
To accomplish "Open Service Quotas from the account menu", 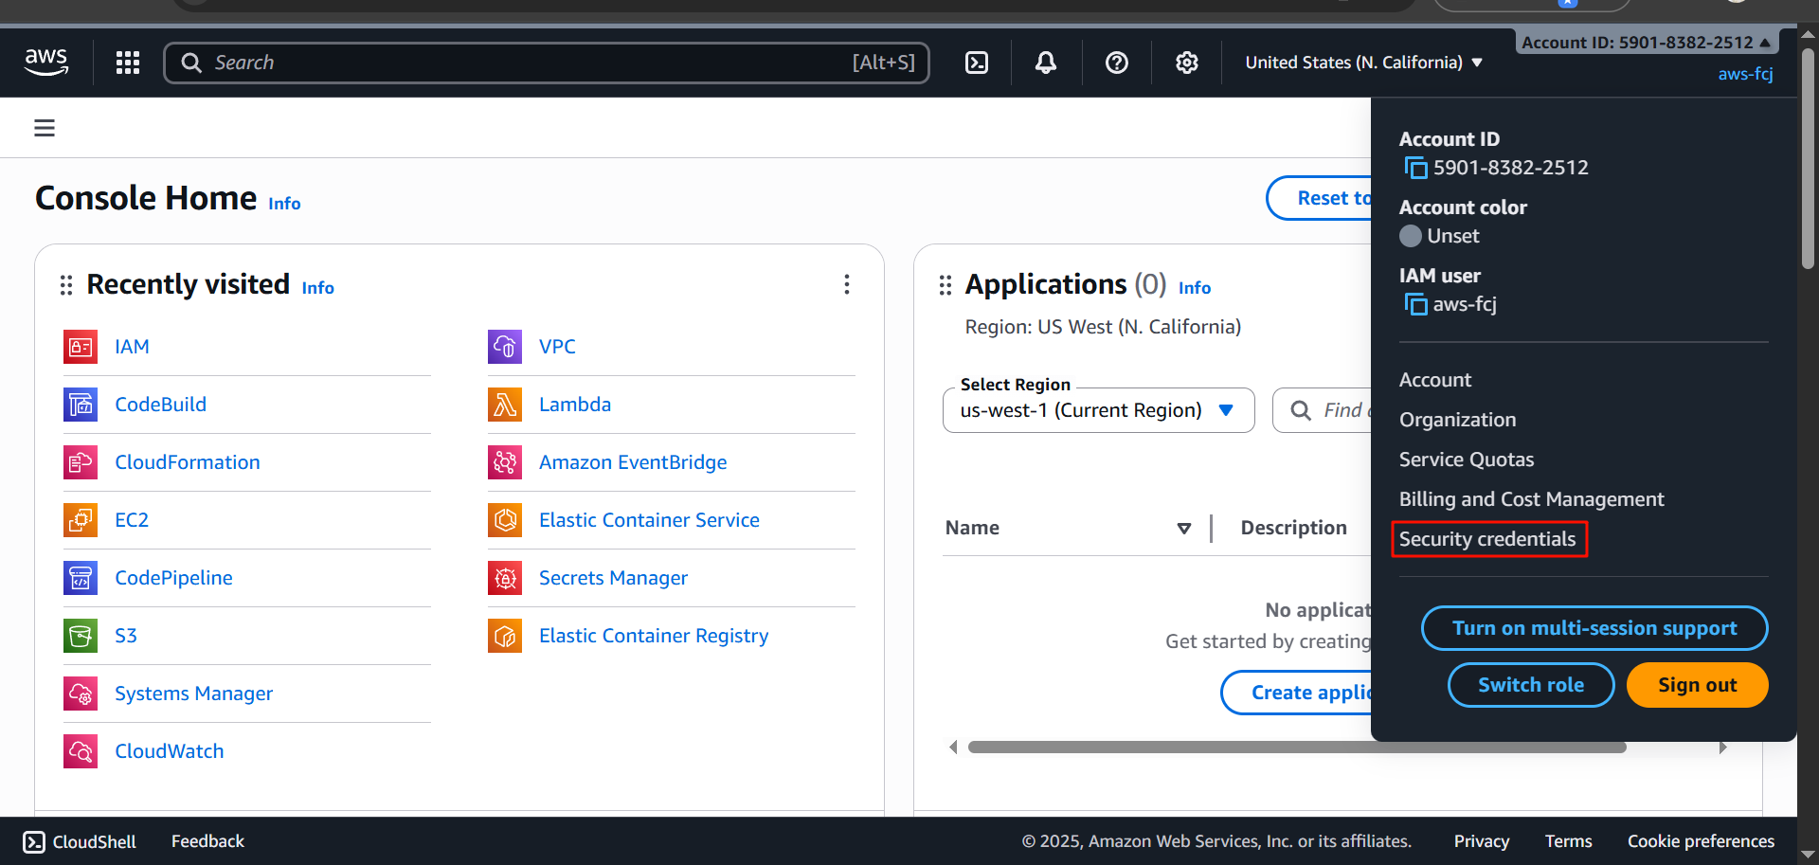I will [x=1467, y=460].
